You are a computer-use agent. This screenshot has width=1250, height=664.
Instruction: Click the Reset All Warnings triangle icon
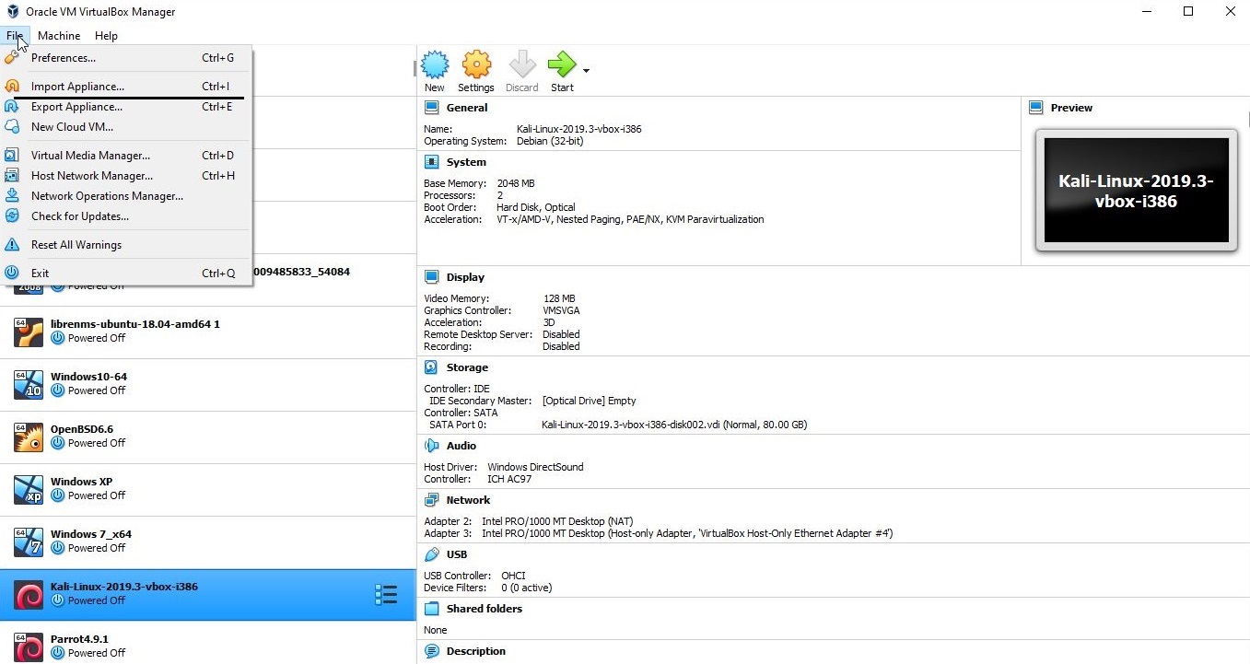coord(12,245)
